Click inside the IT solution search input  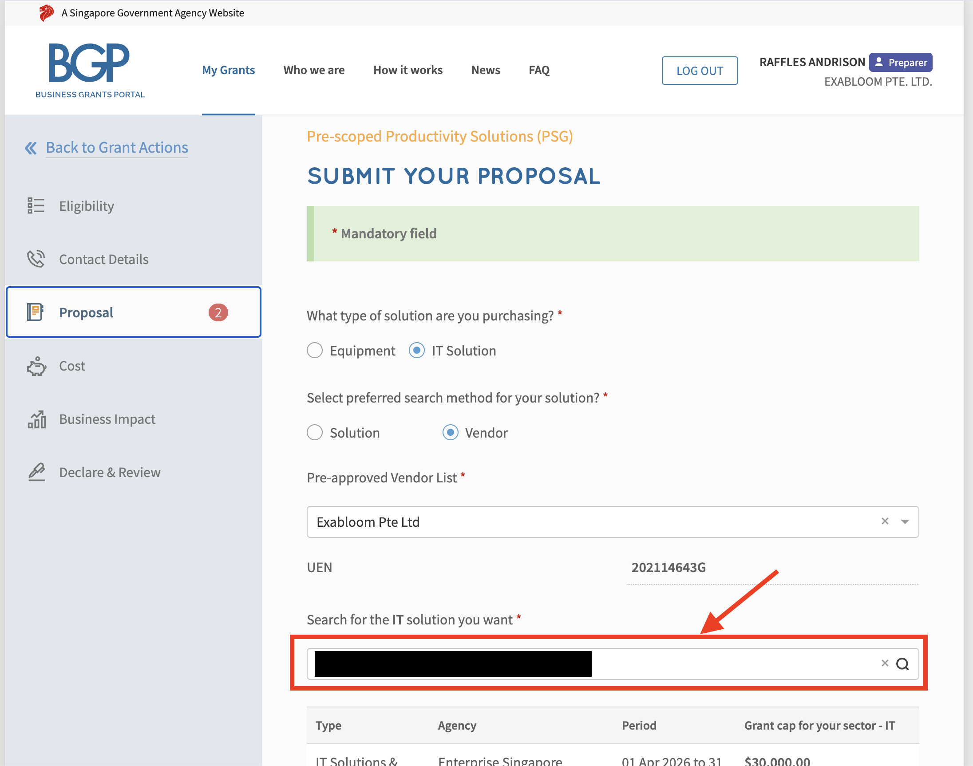tap(613, 664)
